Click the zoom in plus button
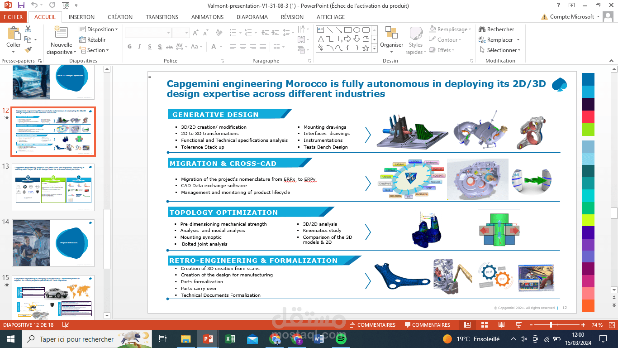618x348 pixels. (x=583, y=325)
